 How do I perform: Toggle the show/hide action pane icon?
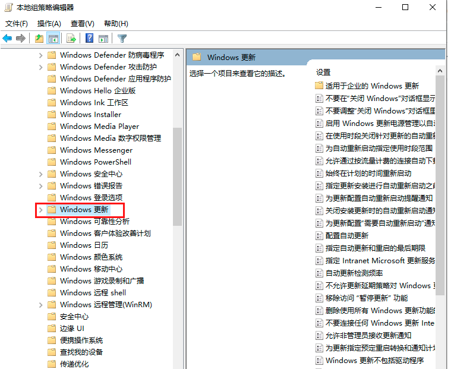103,39
